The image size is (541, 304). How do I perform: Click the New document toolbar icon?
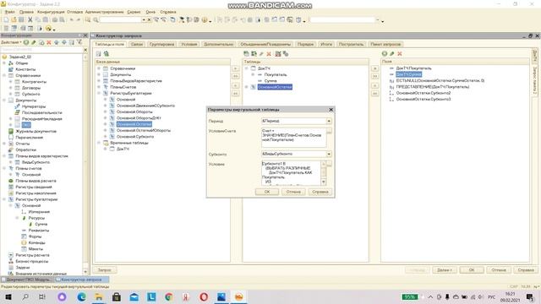pyautogui.click(x=6, y=20)
